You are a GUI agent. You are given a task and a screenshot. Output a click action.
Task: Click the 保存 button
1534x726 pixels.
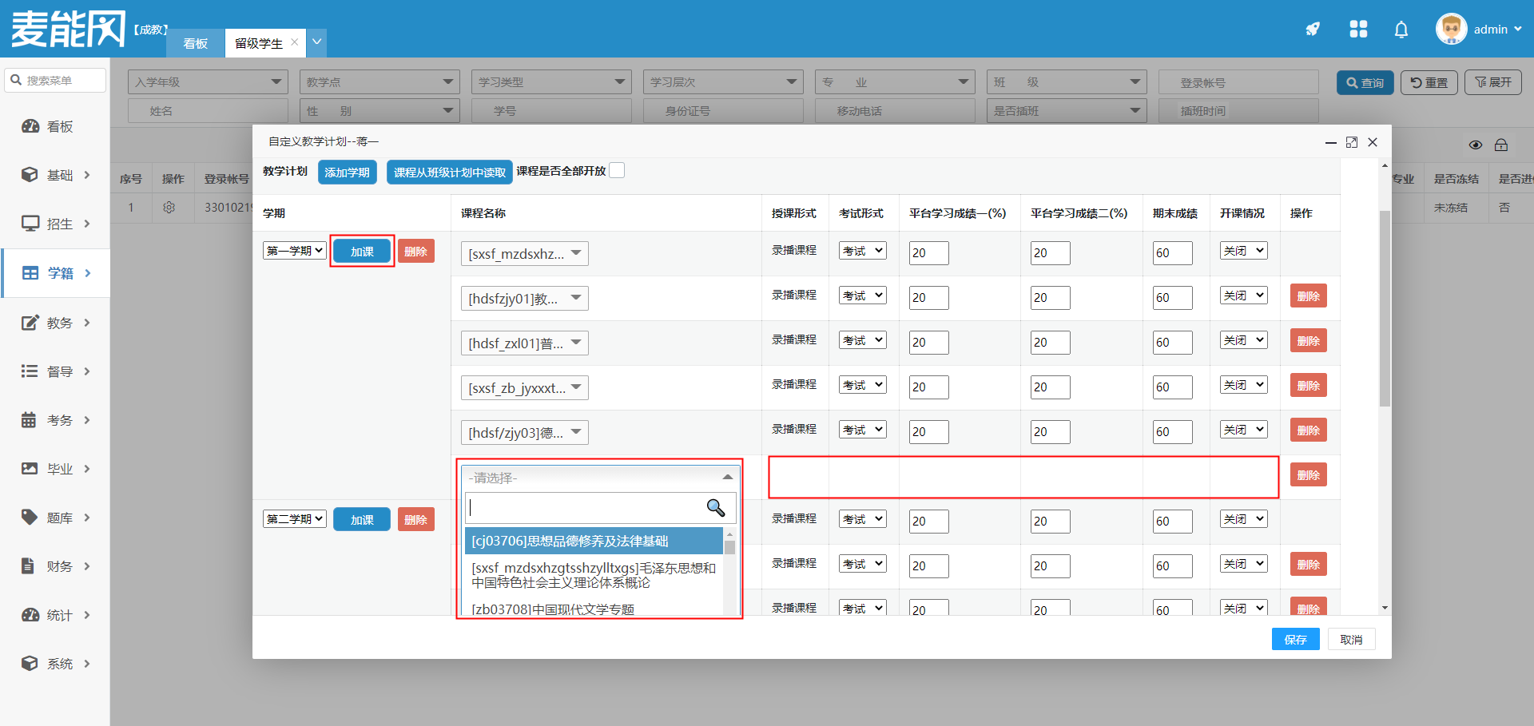pyautogui.click(x=1295, y=640)
